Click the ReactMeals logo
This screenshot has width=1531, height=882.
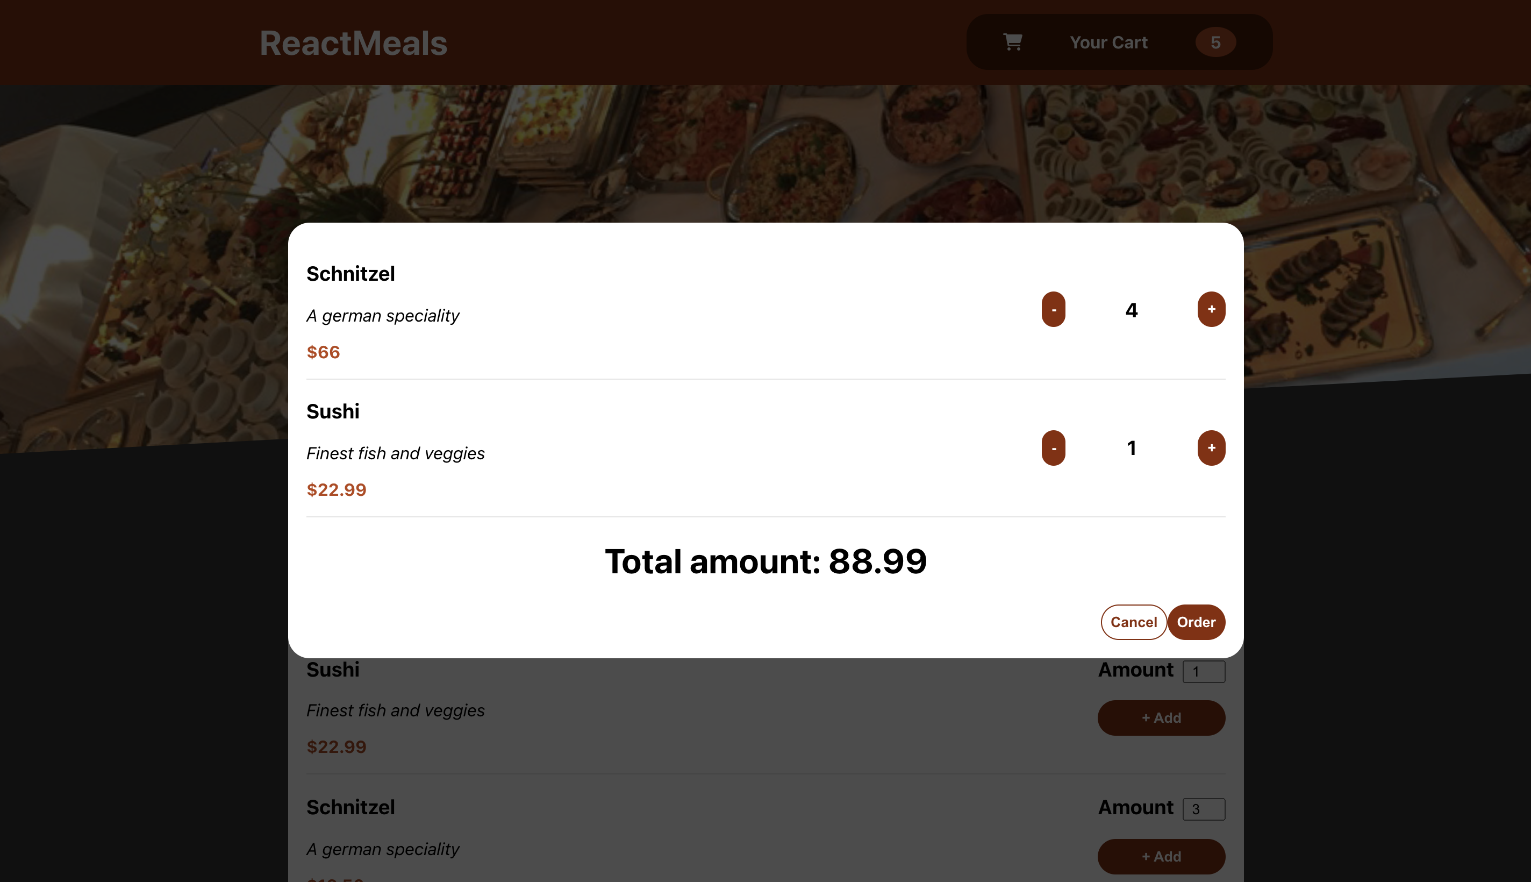point(354,42)
